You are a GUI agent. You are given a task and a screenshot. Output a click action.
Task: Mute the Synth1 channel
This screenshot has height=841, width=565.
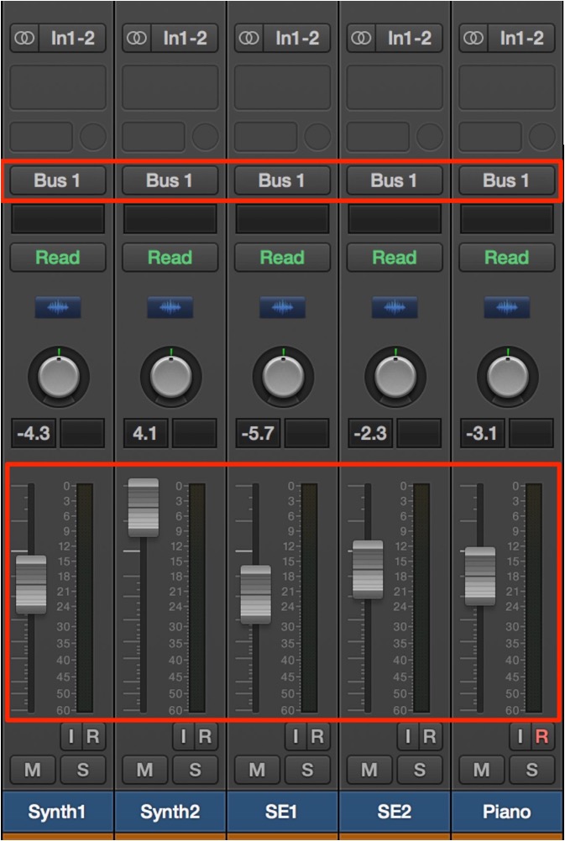point(33,770)
